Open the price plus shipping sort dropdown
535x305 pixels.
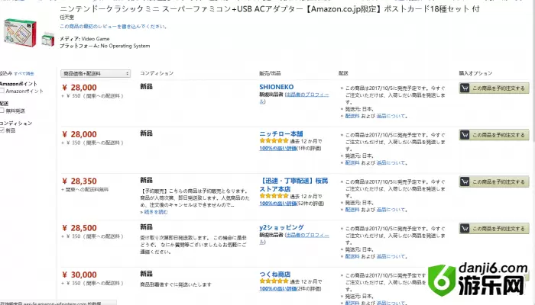click(x=96, y=73)
